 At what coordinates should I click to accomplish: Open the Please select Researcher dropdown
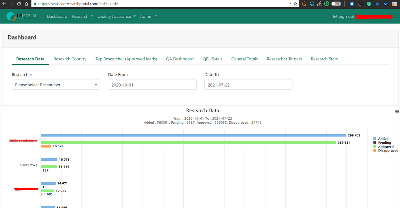click(x=56, y=85)
